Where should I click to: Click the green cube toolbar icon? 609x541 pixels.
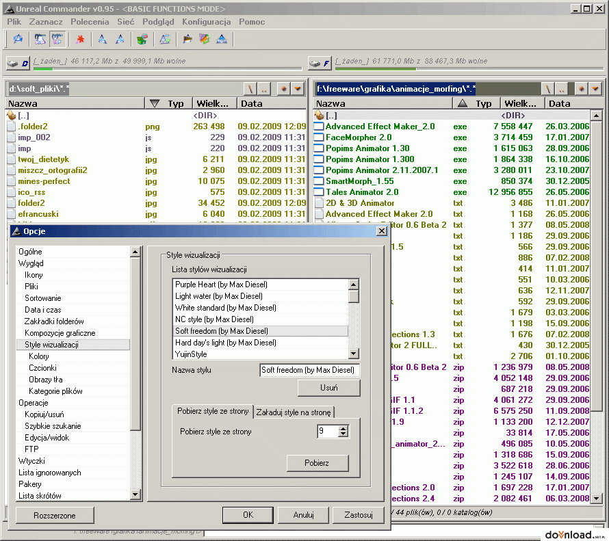click(x=142, y=39)
